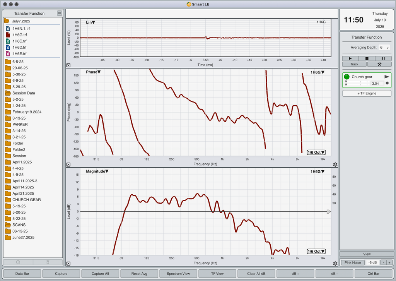Open Magnitude graph settings gear
Viewport: 396px width, 281px height.
pyautogui.click(x=335, y=264)
